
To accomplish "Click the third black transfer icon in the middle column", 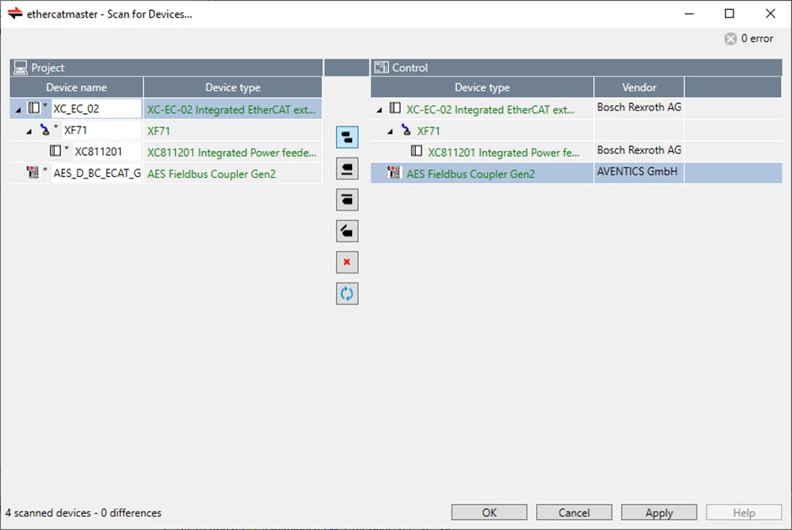I will (347, 200).
